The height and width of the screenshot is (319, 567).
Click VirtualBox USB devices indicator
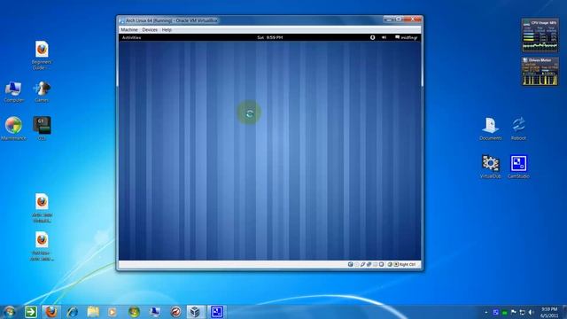(x=363, y=264)
